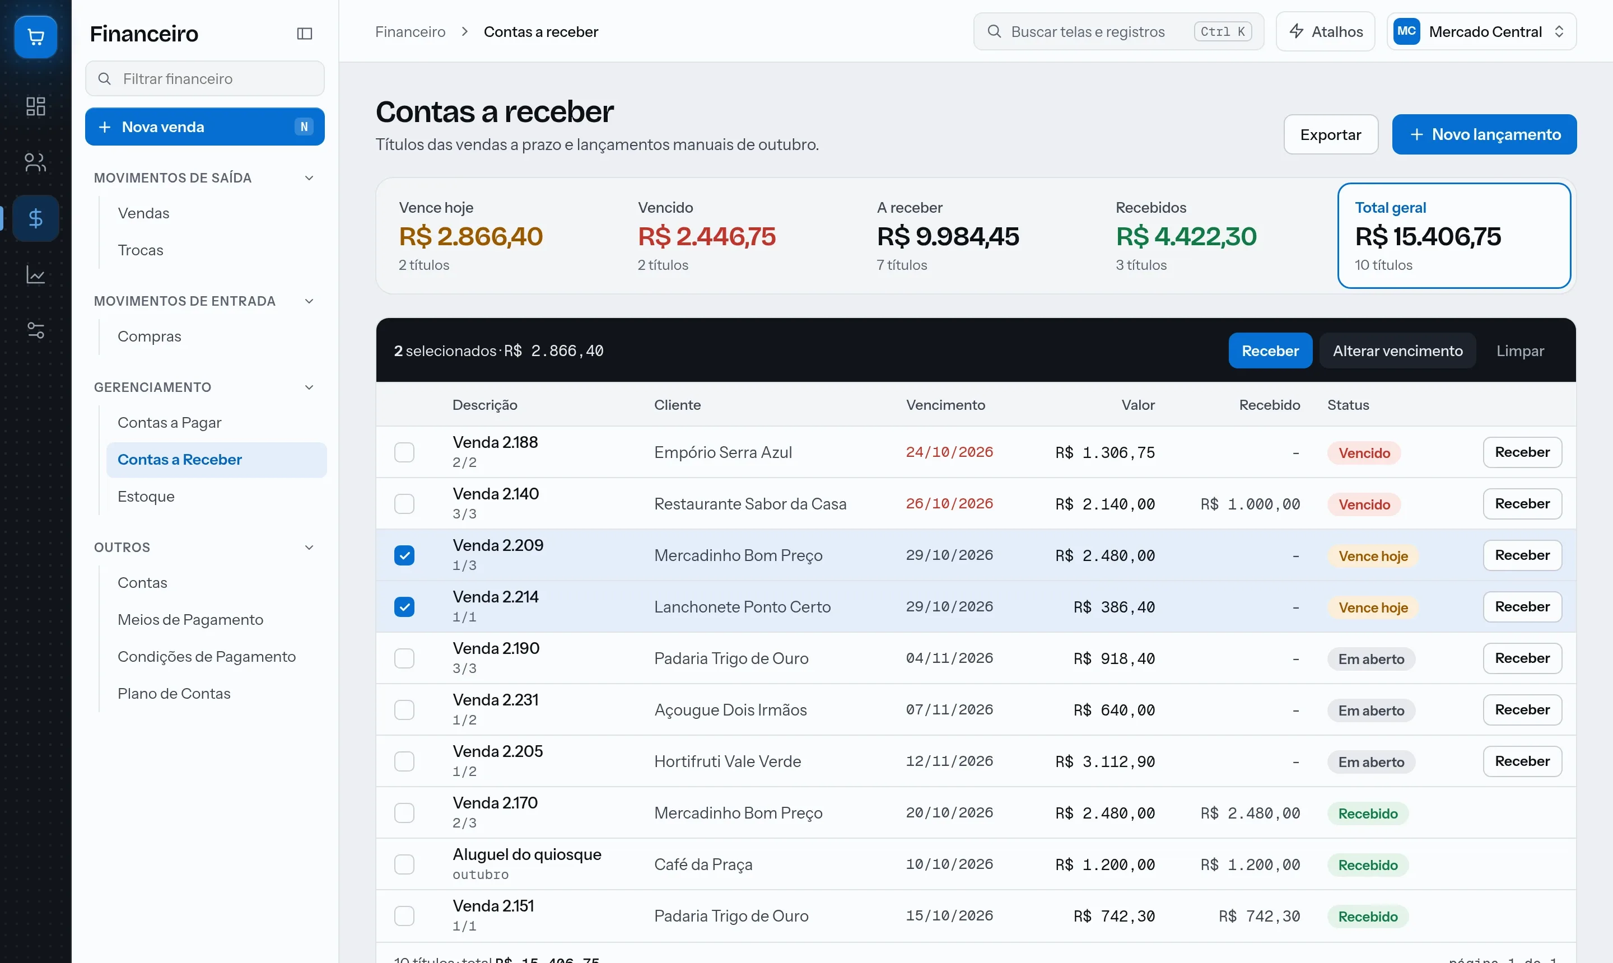Click the Exportar button

[x=1330, y=134]
